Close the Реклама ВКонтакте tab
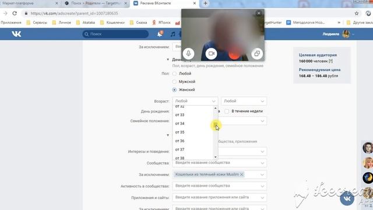This screenshot has height=210, width=373. point(195,3)
